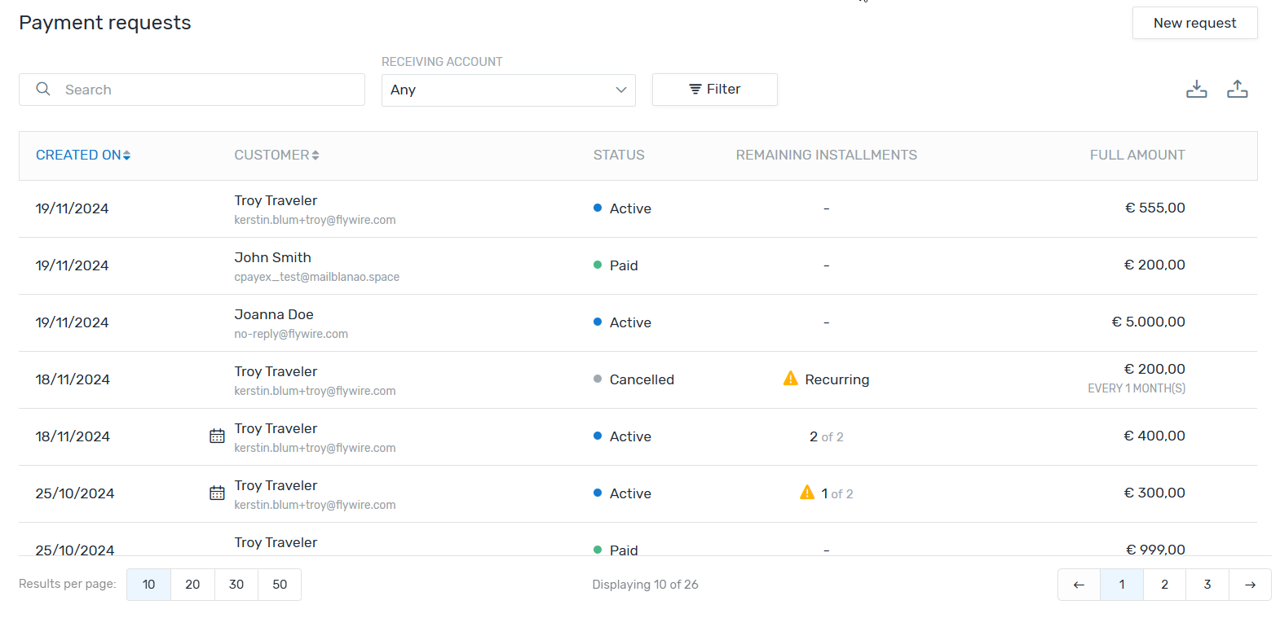The width and height of the screenshot is (1280, 618).
Task: Click the download icon above the table
Action: pos(1196,89)
